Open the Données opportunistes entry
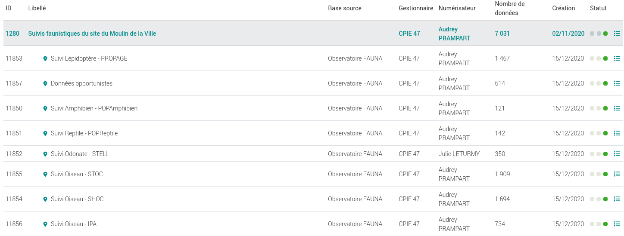Image resolution: width=624 pixels, height=236 pixels. 81,83
